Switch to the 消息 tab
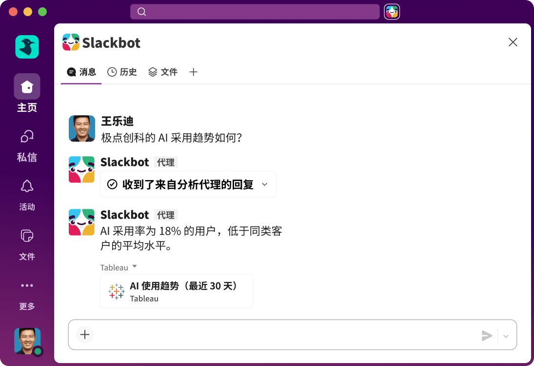Viewport: 534px width, 366px height. 81,72
